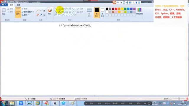Select the Pencil tool
Viewport: 189px width, 106px height.
point(38,11)
